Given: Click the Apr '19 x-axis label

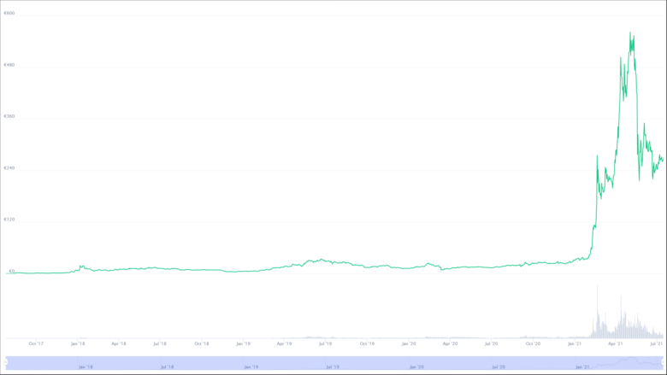Looking at the screenshot, I should (x=284, y=343).
